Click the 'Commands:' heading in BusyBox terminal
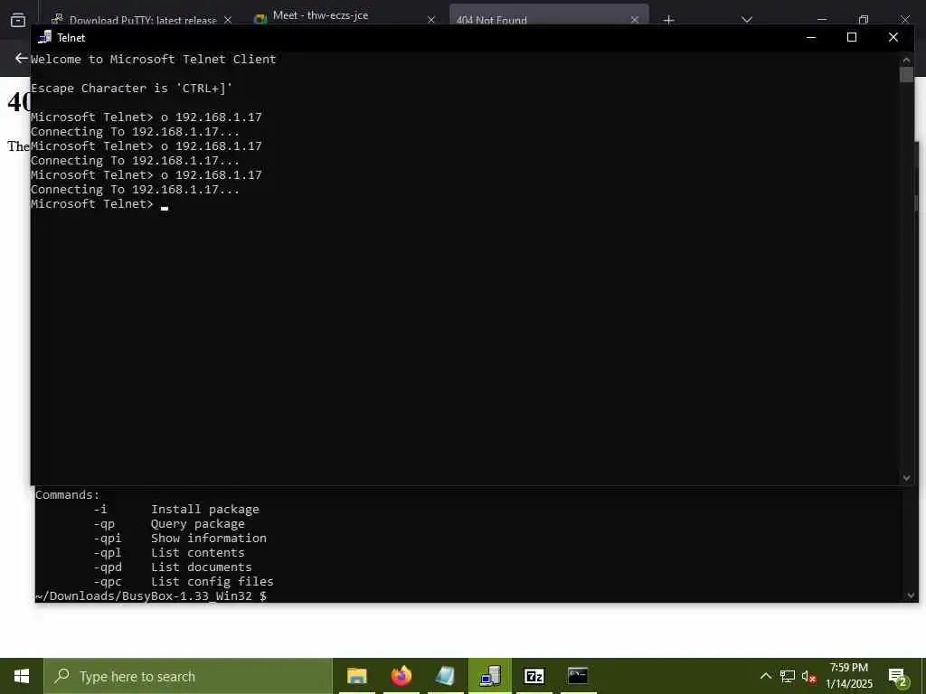 (68, 495)
